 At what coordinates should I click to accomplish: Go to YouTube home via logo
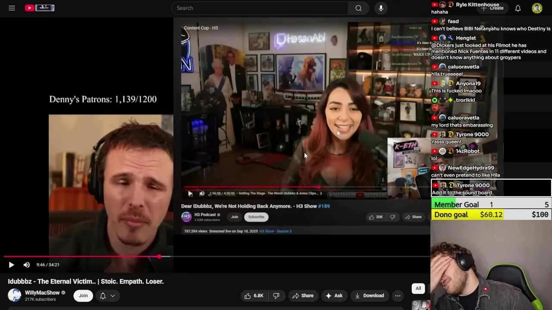point(40,8)
